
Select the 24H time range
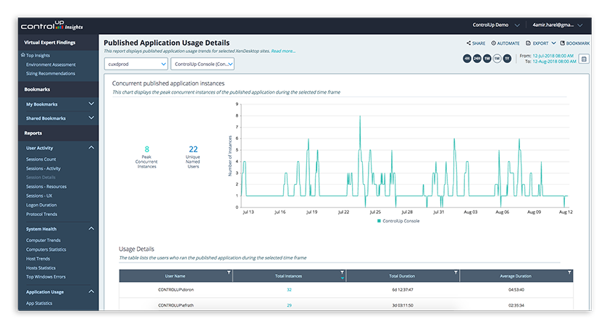tap(477, 59)
